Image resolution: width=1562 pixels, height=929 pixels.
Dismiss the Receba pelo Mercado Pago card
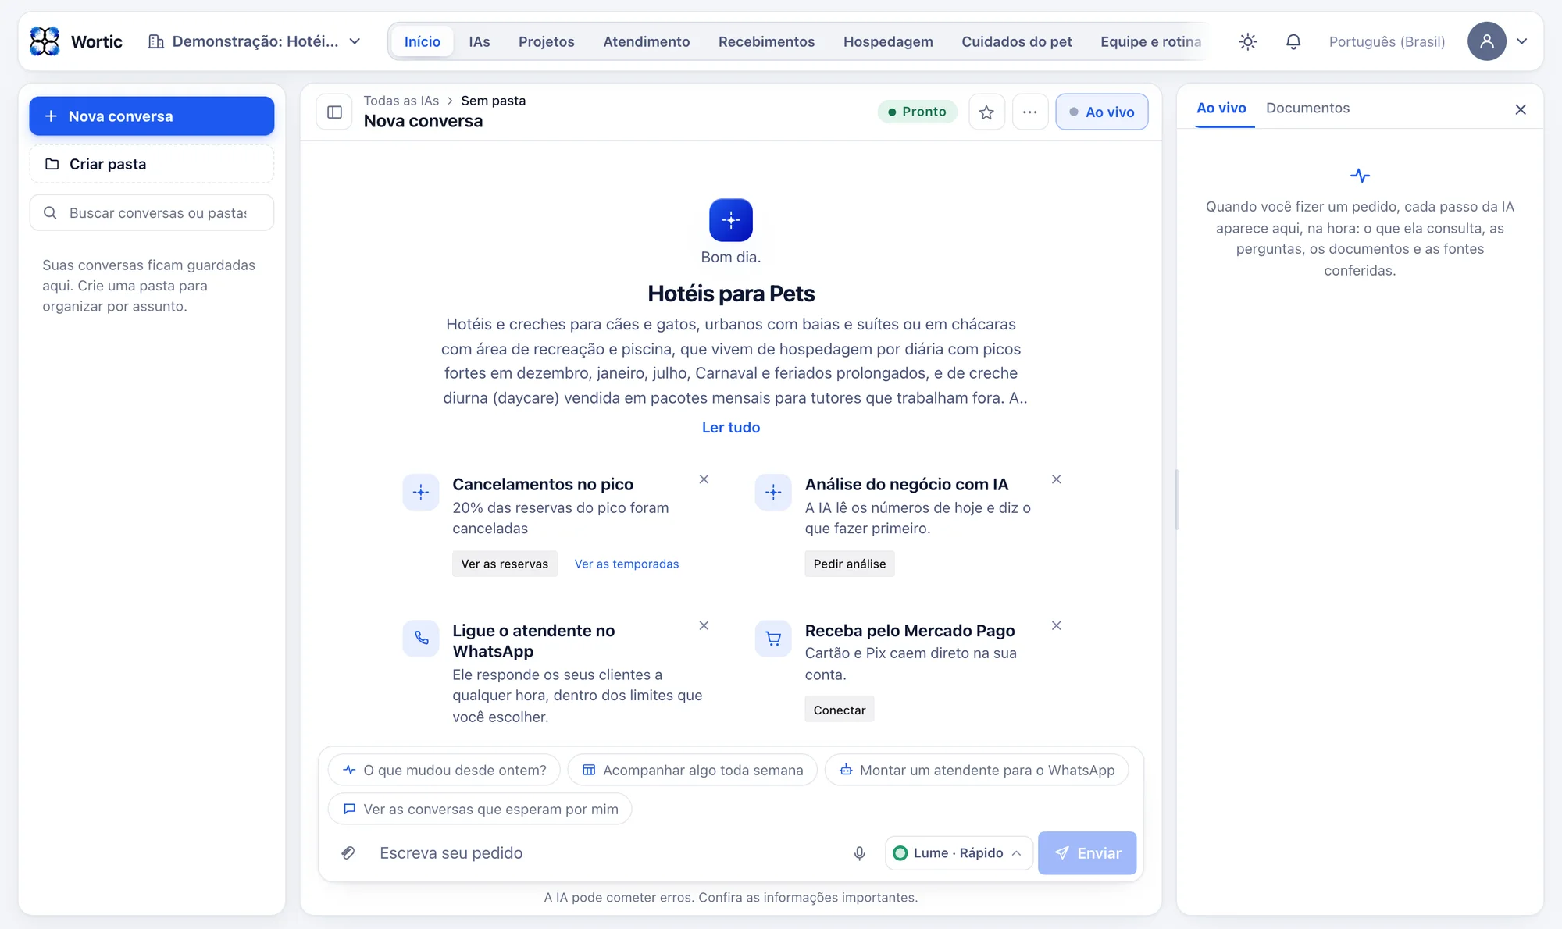1056,625
